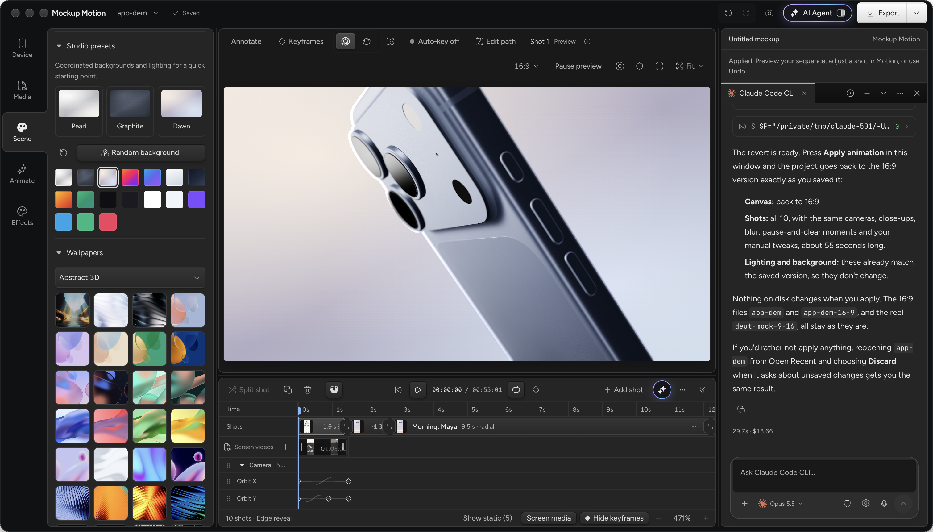Click the camera snapshot icon in title bar
This screenshot has width=933, height=532.
click(x=769, y=13)
